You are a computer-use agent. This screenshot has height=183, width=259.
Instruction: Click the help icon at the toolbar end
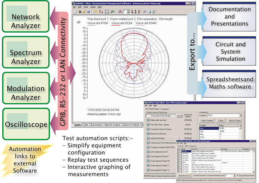pyautogui.click(x=154, y=12)
